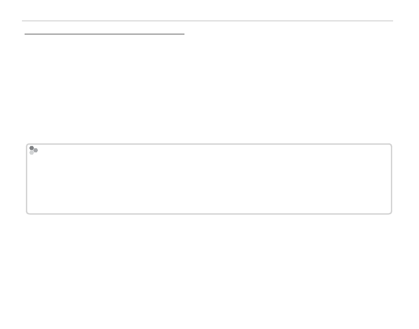Image resolution: width=419 pixels, height=329 pixels.
Task: Click the top-left rounded corner of the box
Action: [x=27, y=145]
